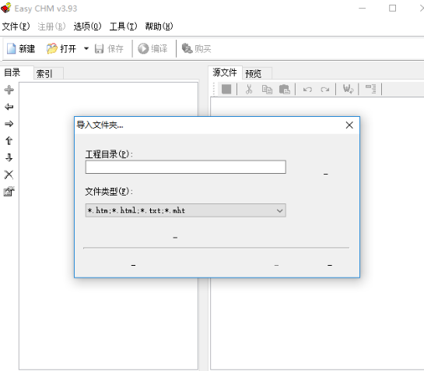Click the Open (打开) folder icon

click(51, 49)
